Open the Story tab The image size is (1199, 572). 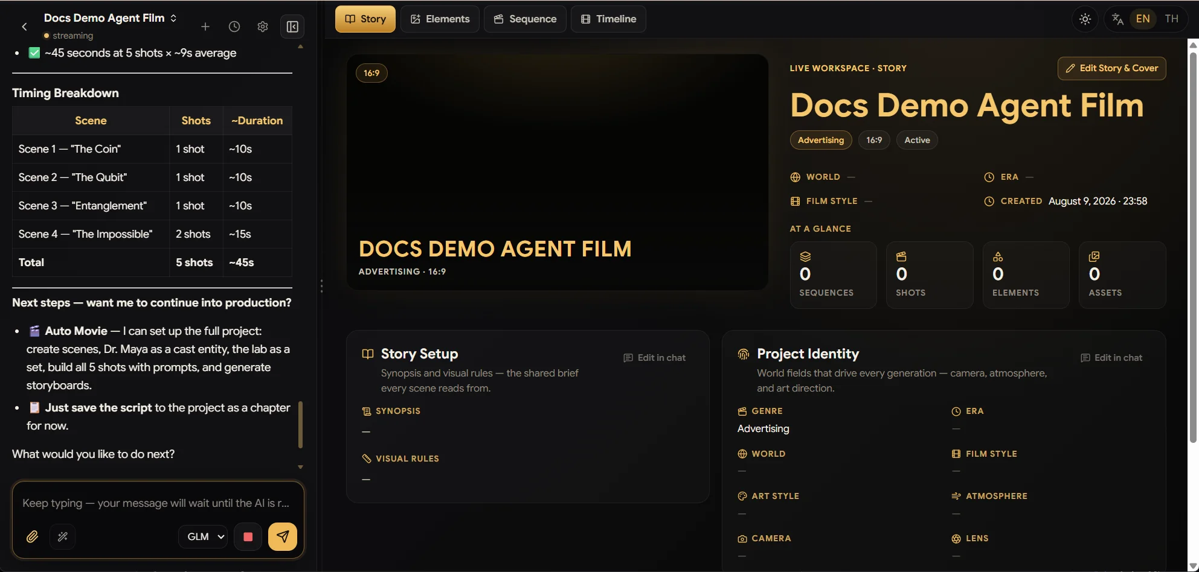pyautogui.click(x=365, y=19)
